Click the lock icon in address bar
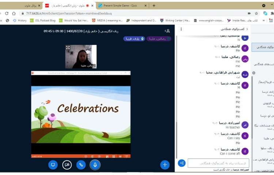This screenshot has width=274, height=175. [x=23, y=13]
